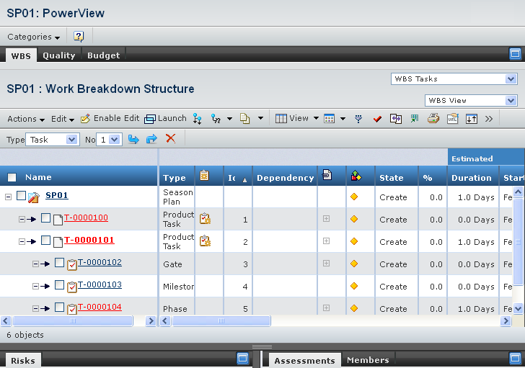The width and height of the screenshot is (525, 368).
Task: Open the help question mark icon
Action: 79,36
